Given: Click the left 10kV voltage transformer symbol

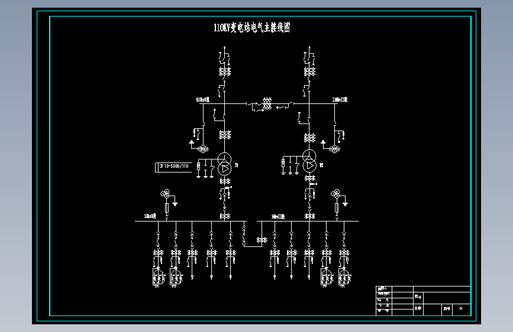Looking at the screenshot, I should 165,194.
